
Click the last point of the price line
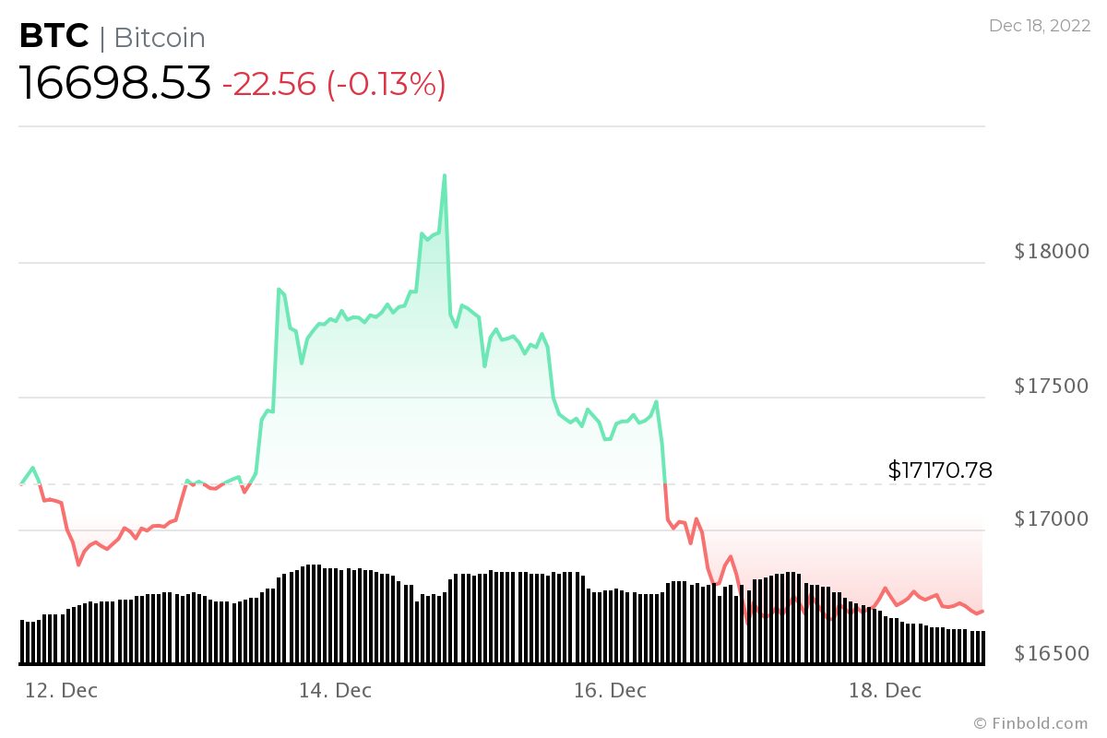(982, 611)
